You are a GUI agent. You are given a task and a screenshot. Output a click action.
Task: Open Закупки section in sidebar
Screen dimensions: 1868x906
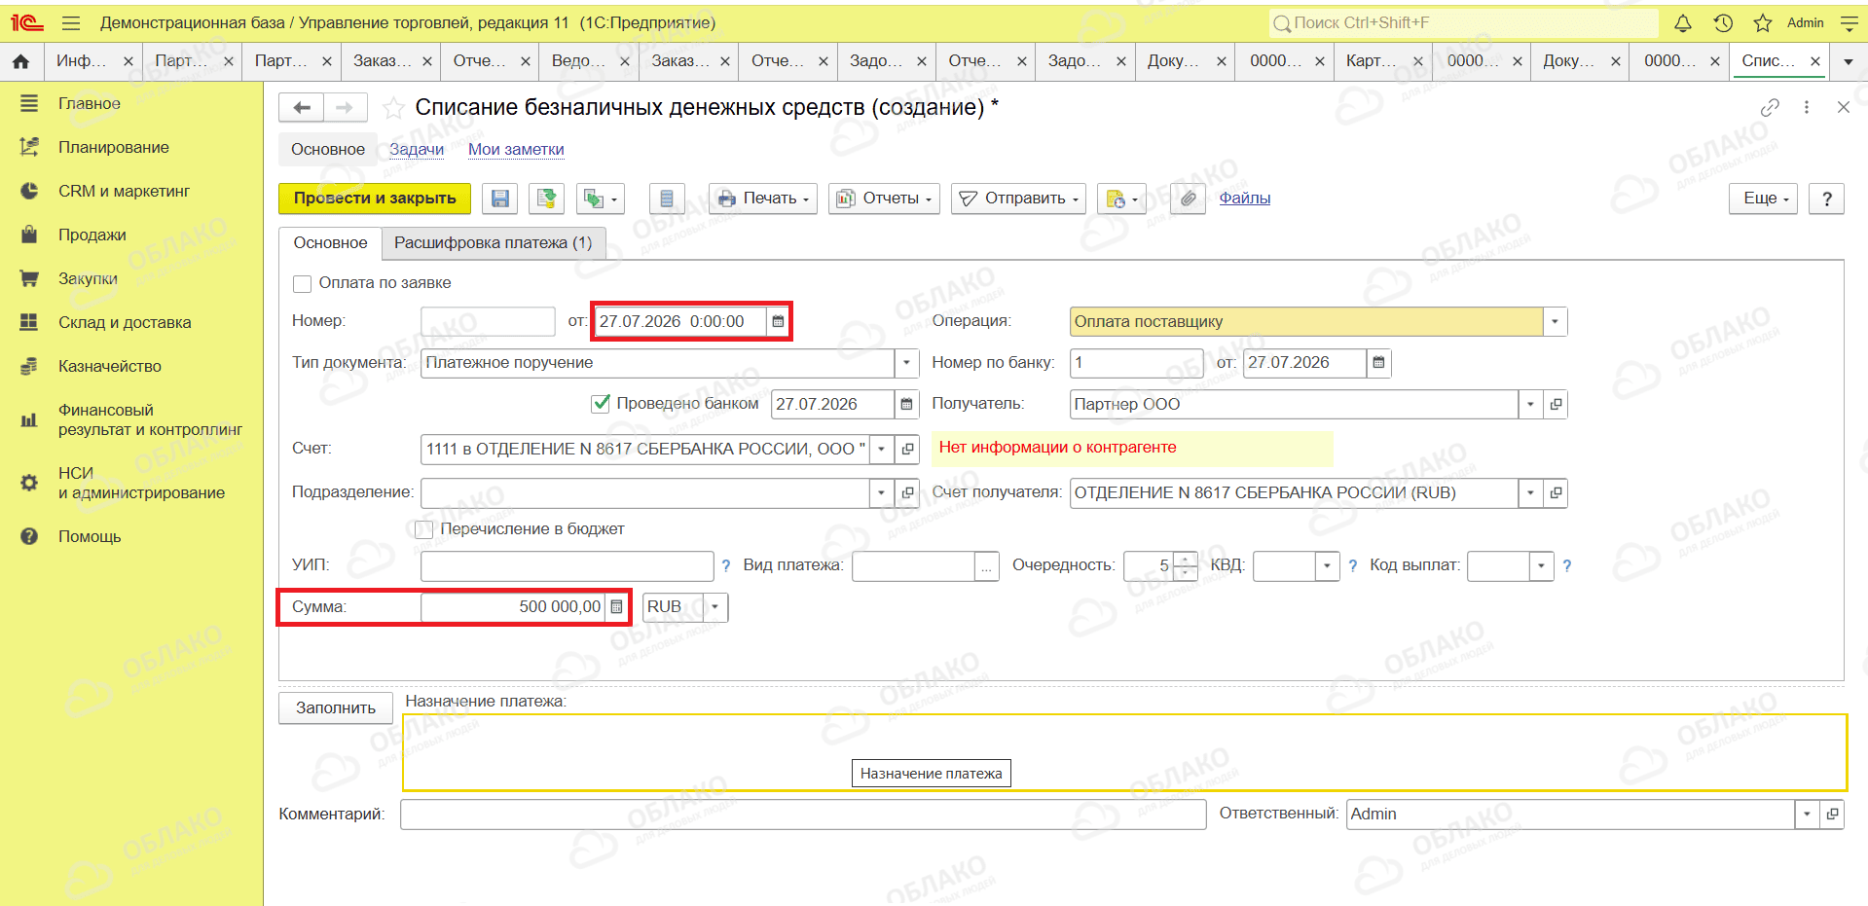[88, 279]
